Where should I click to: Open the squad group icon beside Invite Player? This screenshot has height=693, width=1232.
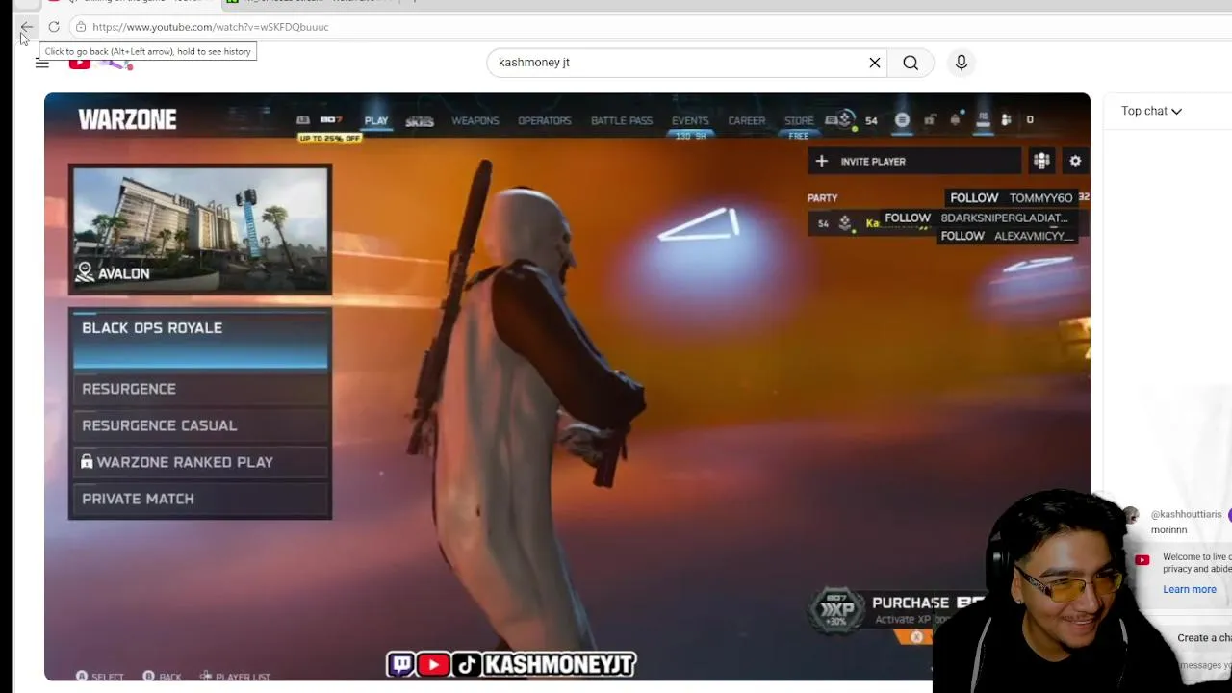1041,162
